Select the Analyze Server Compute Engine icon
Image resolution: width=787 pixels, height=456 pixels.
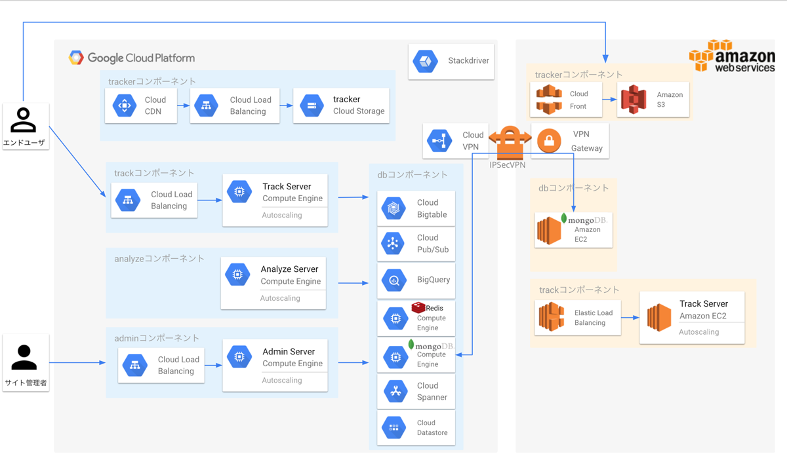coord(237,275)
